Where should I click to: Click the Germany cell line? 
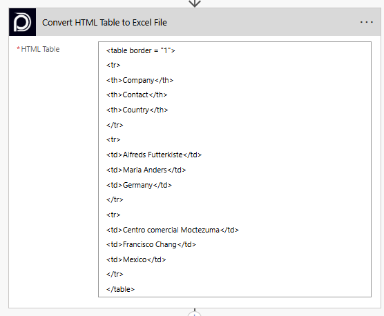(139, 185)
